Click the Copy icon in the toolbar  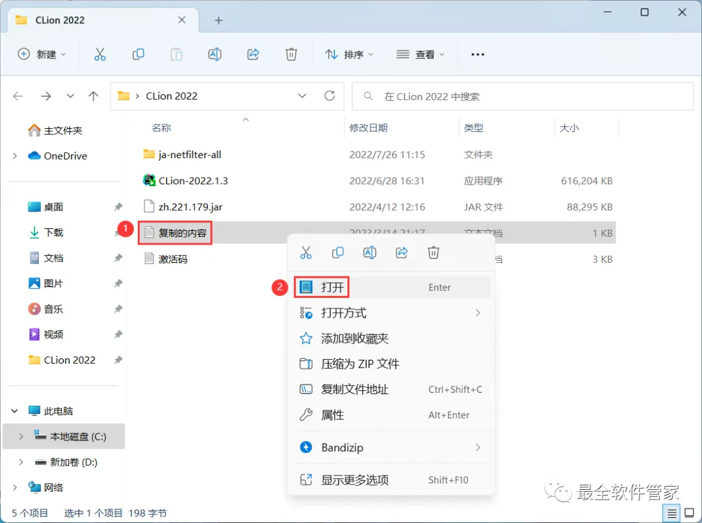[x=138, y=54]
